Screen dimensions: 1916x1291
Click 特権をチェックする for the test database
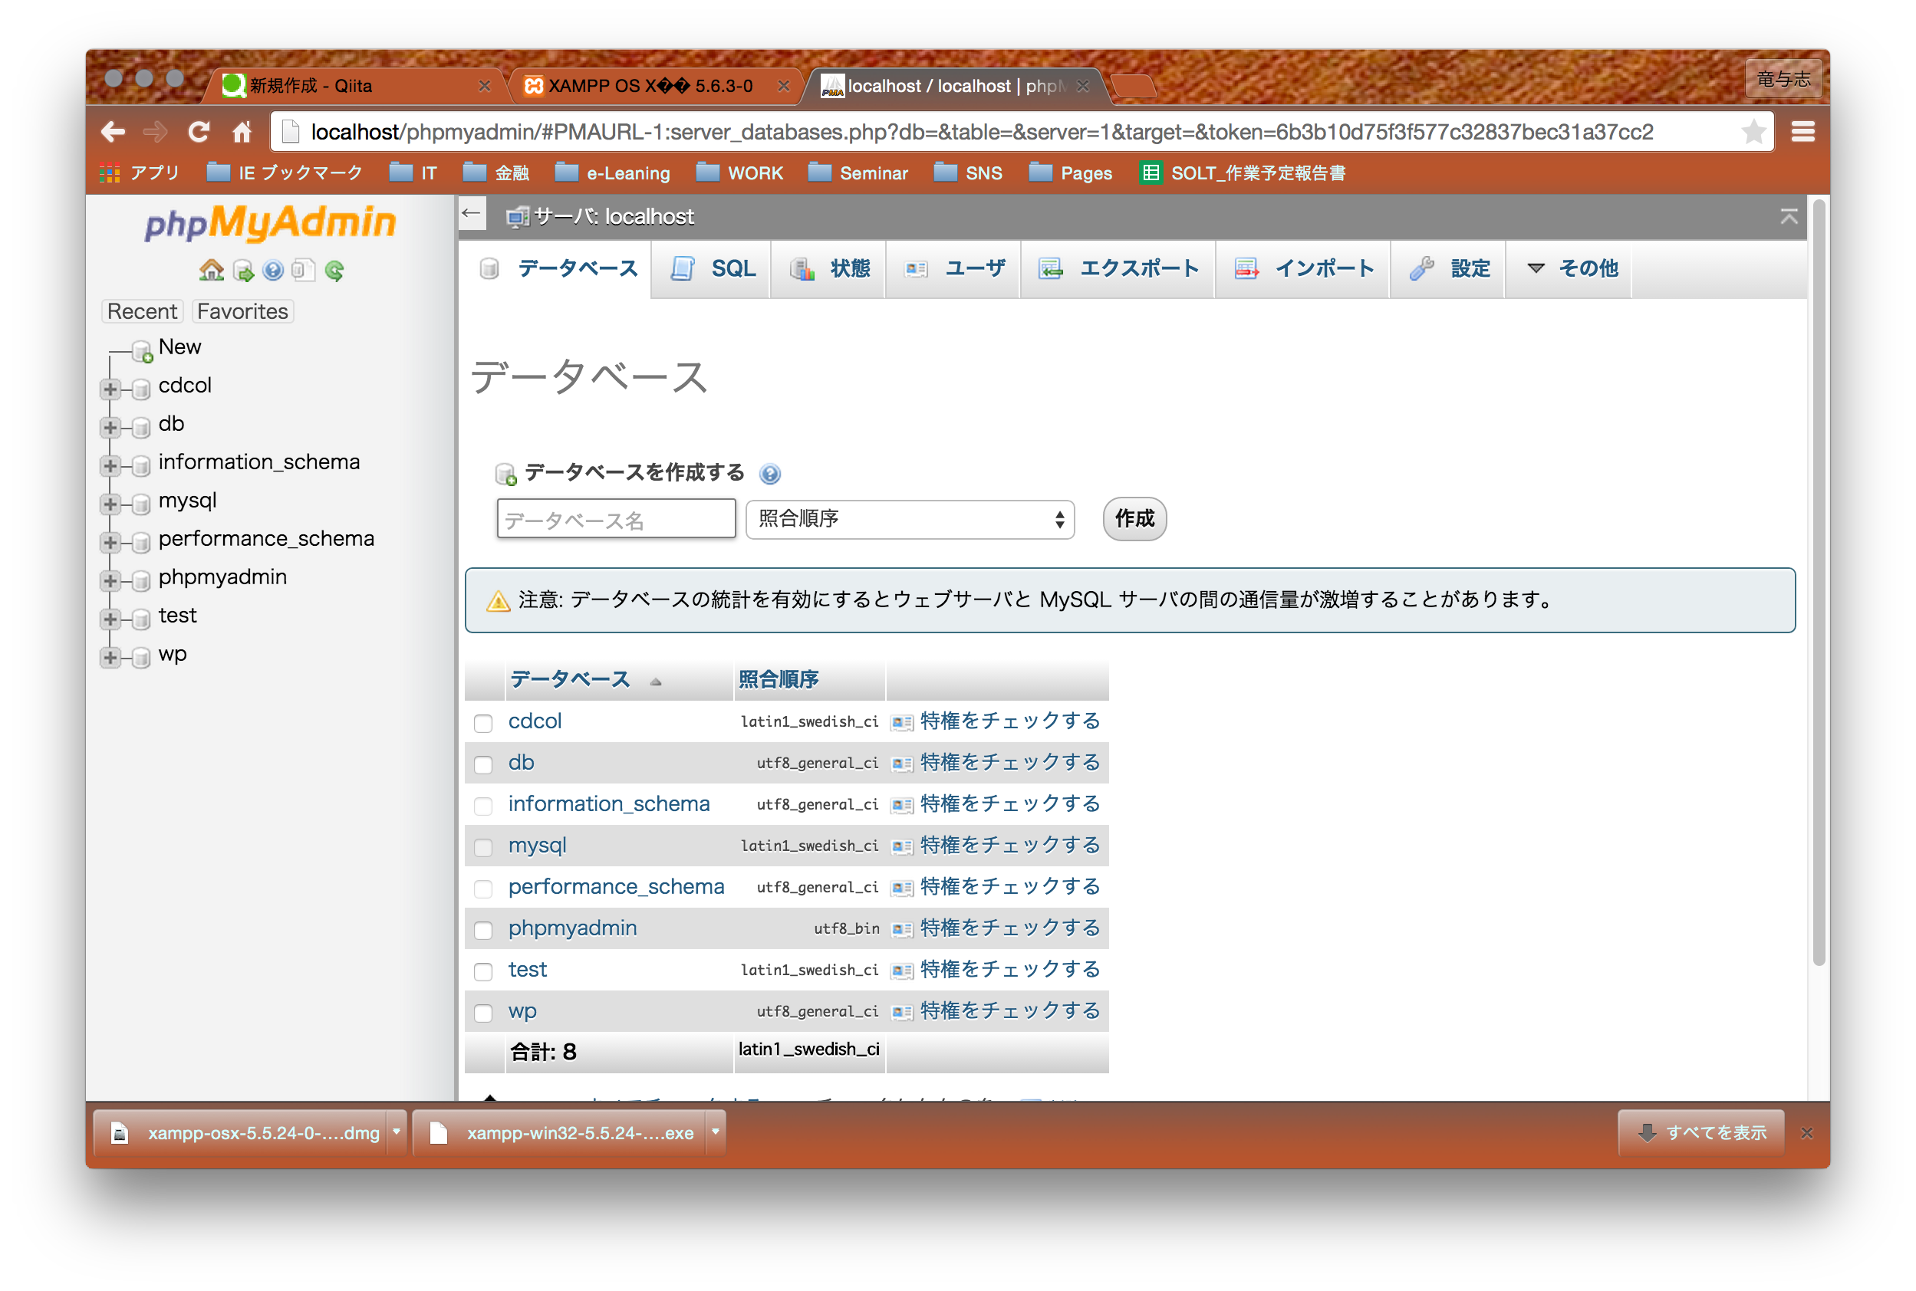click(1009, 969)
